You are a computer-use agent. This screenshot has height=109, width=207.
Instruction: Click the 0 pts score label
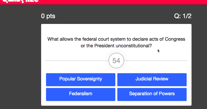(48, 16)
